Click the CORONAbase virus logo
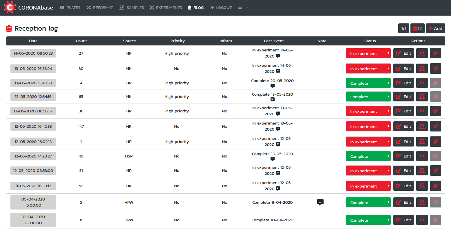This screenshot has width=451, height=241. point(10,8)
